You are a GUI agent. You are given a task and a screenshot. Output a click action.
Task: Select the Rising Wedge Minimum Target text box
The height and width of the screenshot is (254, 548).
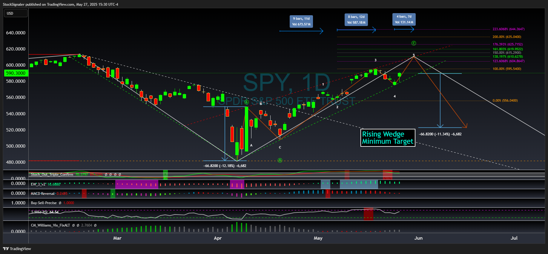click(x=388, y=138)
